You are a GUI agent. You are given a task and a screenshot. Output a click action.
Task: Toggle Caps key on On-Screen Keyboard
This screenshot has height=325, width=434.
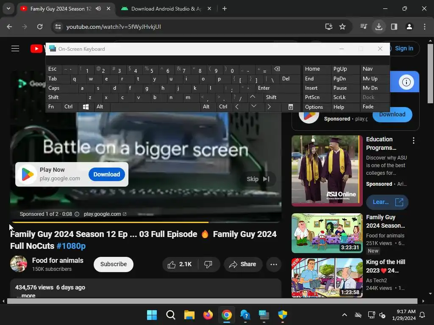point(61,88)
